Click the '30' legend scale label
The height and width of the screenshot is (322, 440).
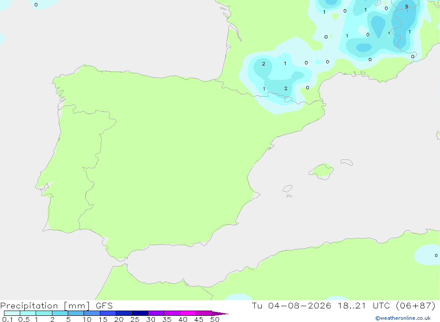click(150, 319)
